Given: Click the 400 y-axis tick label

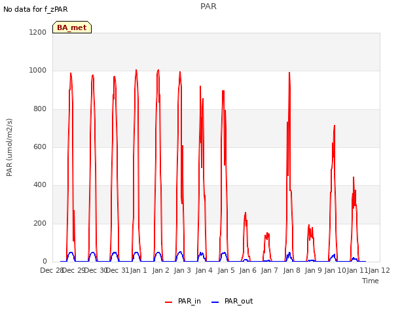Looking at the screenshot, I should point(40,184).
